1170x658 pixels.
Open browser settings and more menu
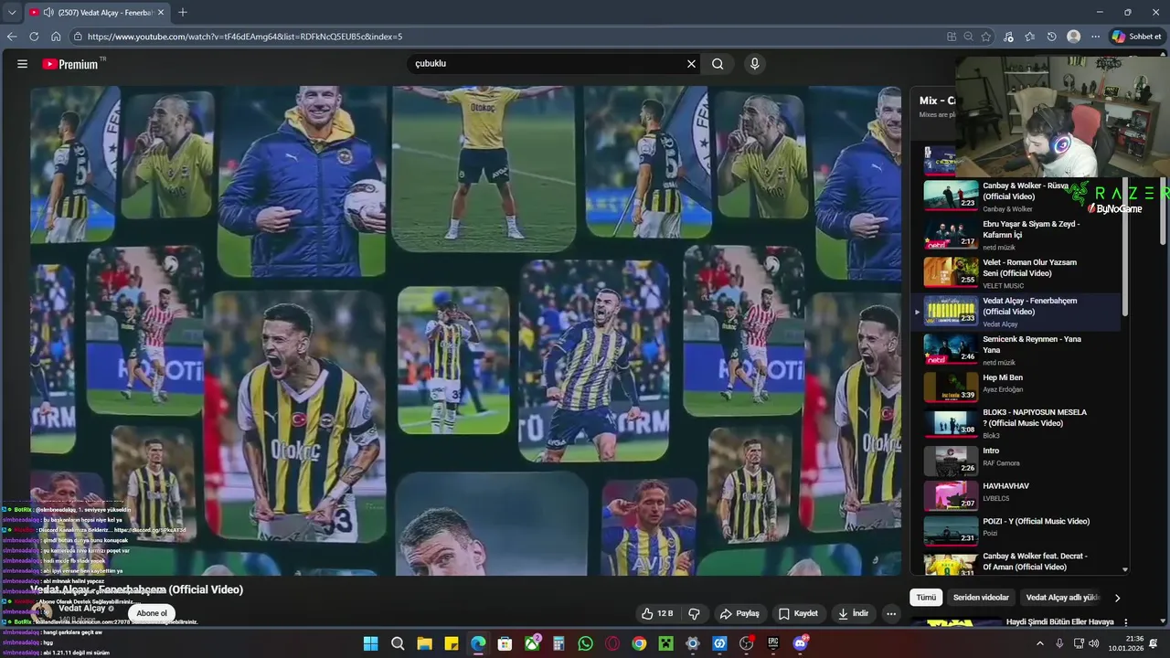(1095, 37)
